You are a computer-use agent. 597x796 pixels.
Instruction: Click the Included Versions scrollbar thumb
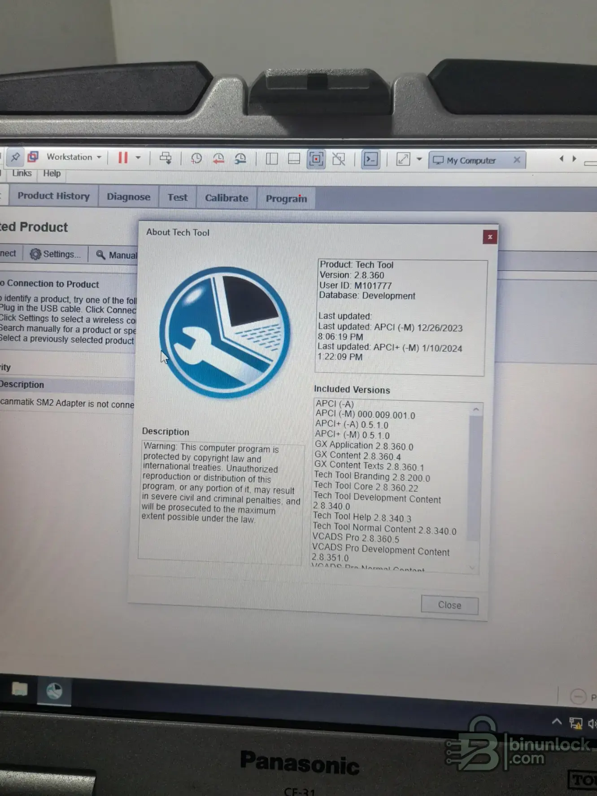coord(474,478)
